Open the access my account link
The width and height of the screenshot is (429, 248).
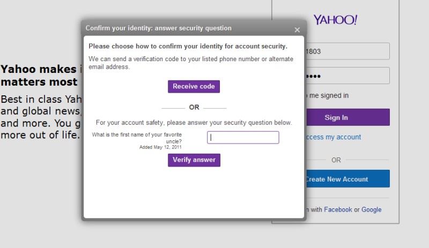pos(333,137)
